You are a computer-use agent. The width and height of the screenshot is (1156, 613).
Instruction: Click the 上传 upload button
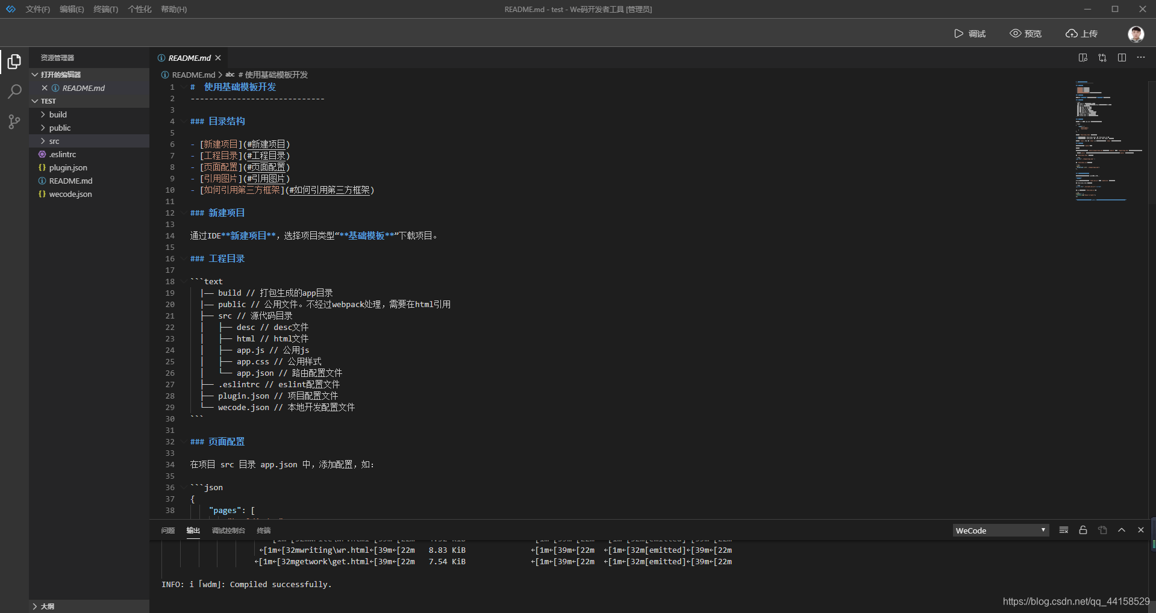[1081, 34]
